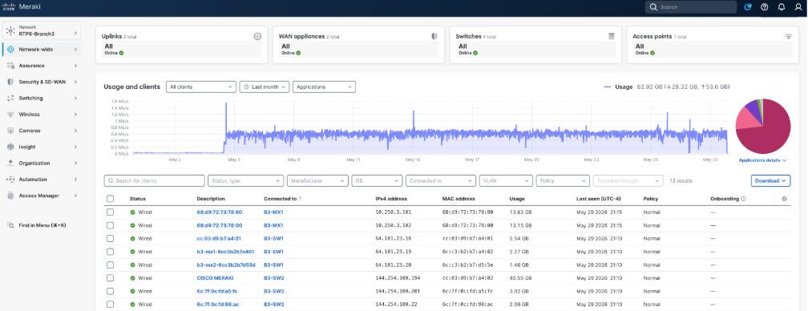
Task: Click the Onboarding info icon
Action: [x=743, y=199]
